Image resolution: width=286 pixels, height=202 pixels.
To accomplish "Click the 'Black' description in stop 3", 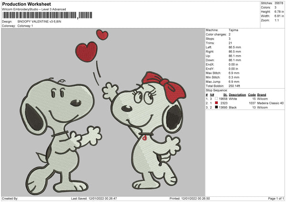I will pyautogui.click(x=233, y=108).
